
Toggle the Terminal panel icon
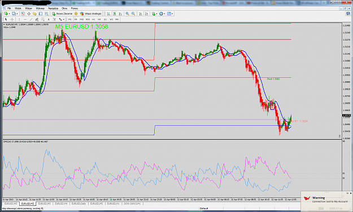click(x=41, y=14)
